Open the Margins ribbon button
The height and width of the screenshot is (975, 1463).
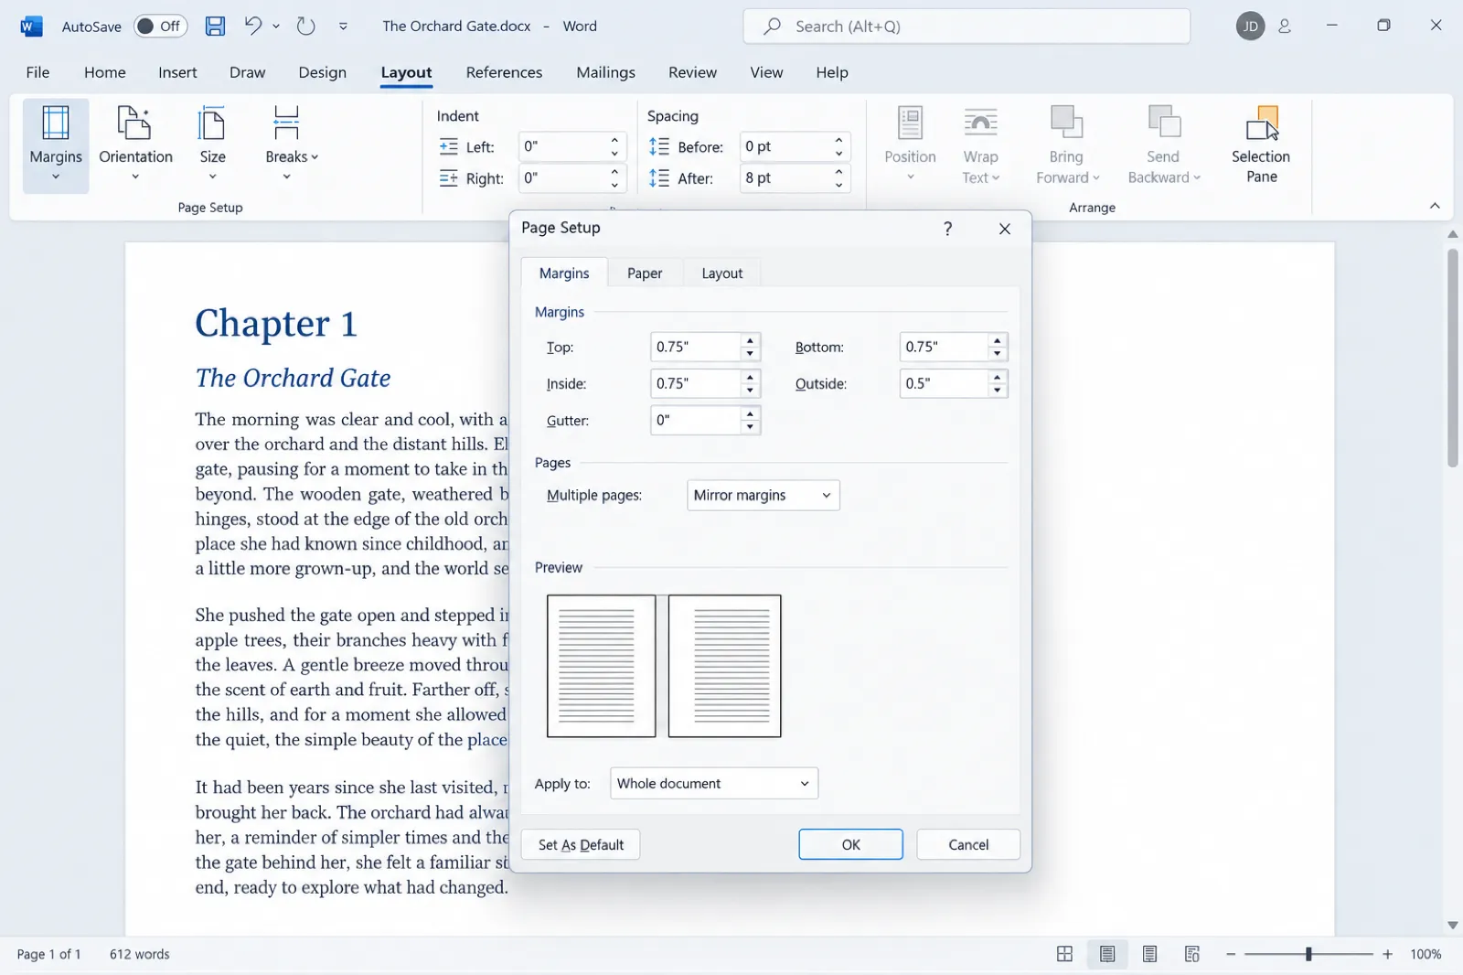tap(56, 145)
